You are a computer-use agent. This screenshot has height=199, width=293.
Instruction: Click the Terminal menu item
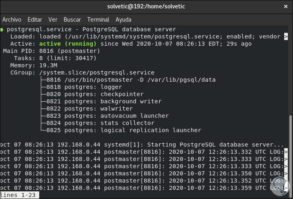pyautogui.click(x=98, y=19)
